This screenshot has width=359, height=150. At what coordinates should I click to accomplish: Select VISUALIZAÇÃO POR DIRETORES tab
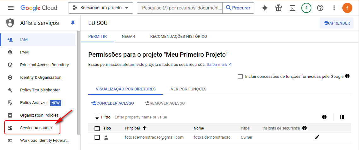tap(126, 89)
